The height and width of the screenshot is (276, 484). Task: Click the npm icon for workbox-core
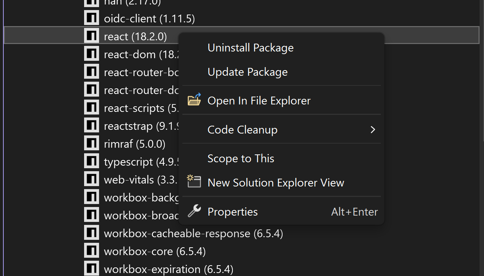[x=92, y=251]
